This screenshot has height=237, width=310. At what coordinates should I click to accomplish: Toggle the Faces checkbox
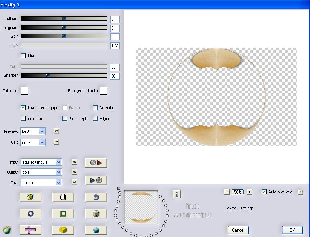[65, 108]
